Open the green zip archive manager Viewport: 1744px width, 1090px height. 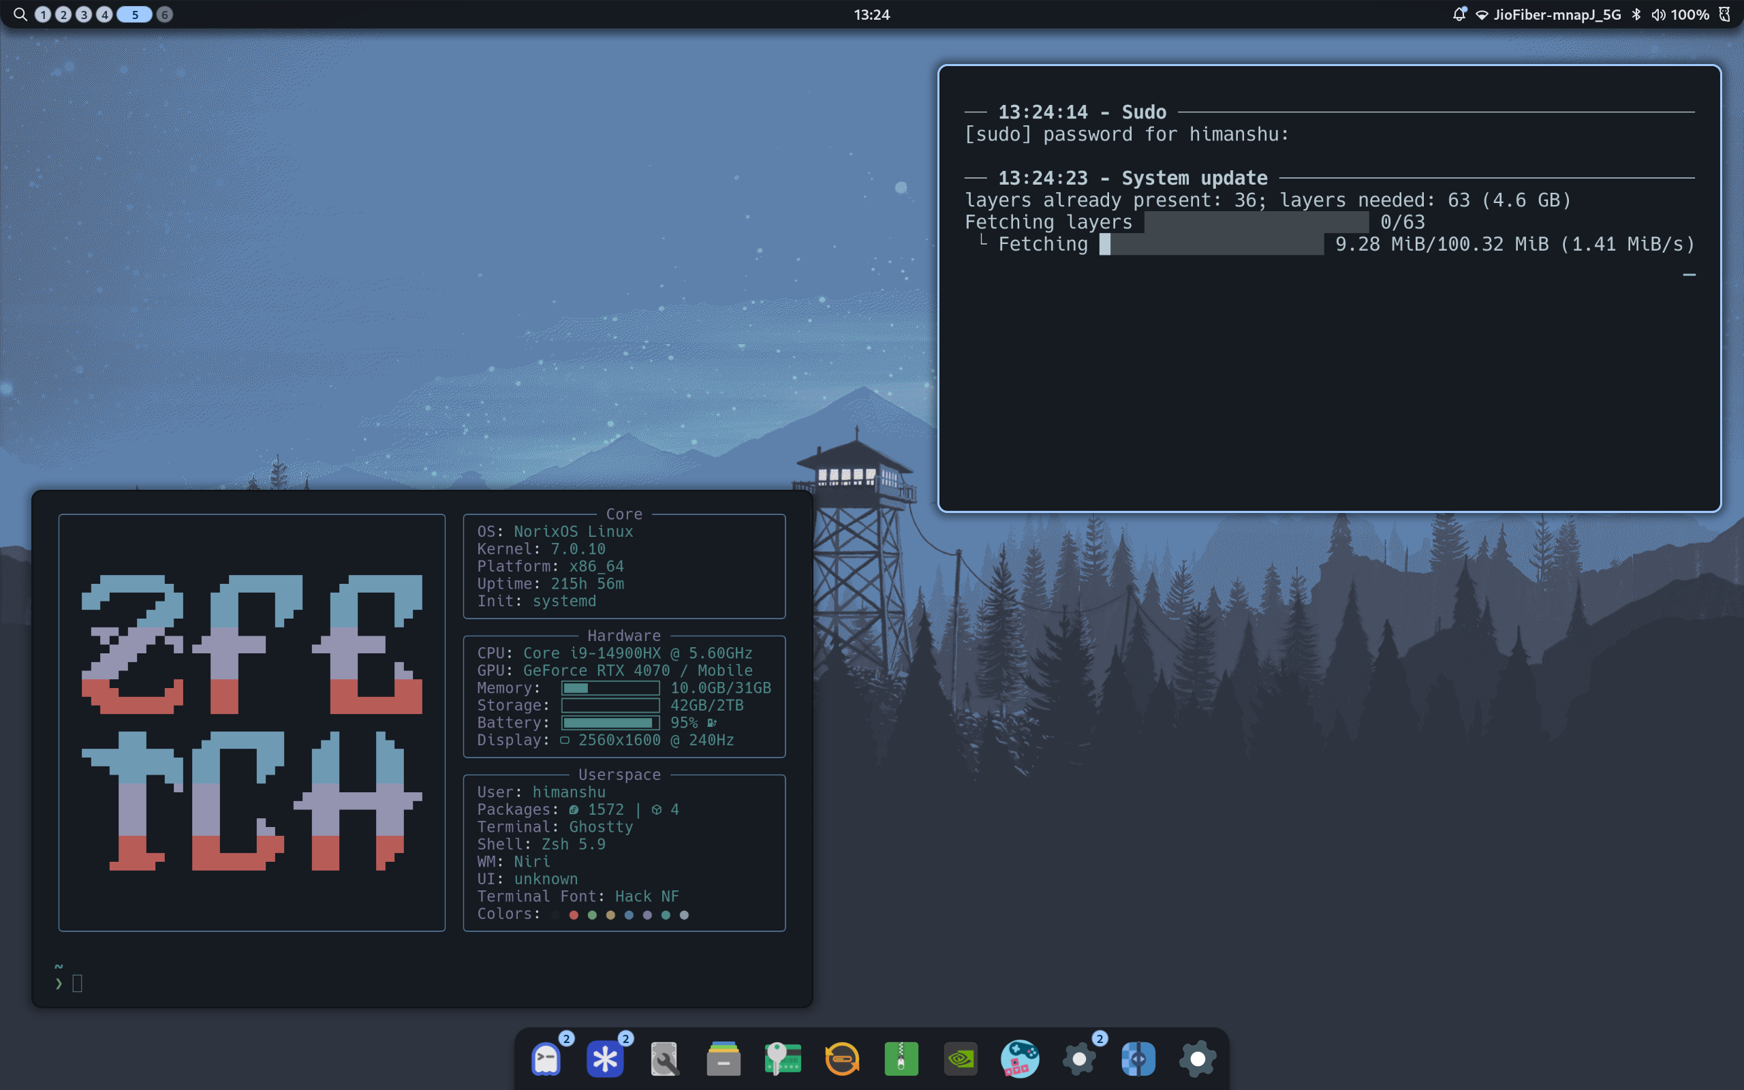coord(901,1059)
